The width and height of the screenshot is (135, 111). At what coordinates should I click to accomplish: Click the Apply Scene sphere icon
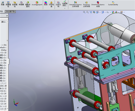click(116, 12)
